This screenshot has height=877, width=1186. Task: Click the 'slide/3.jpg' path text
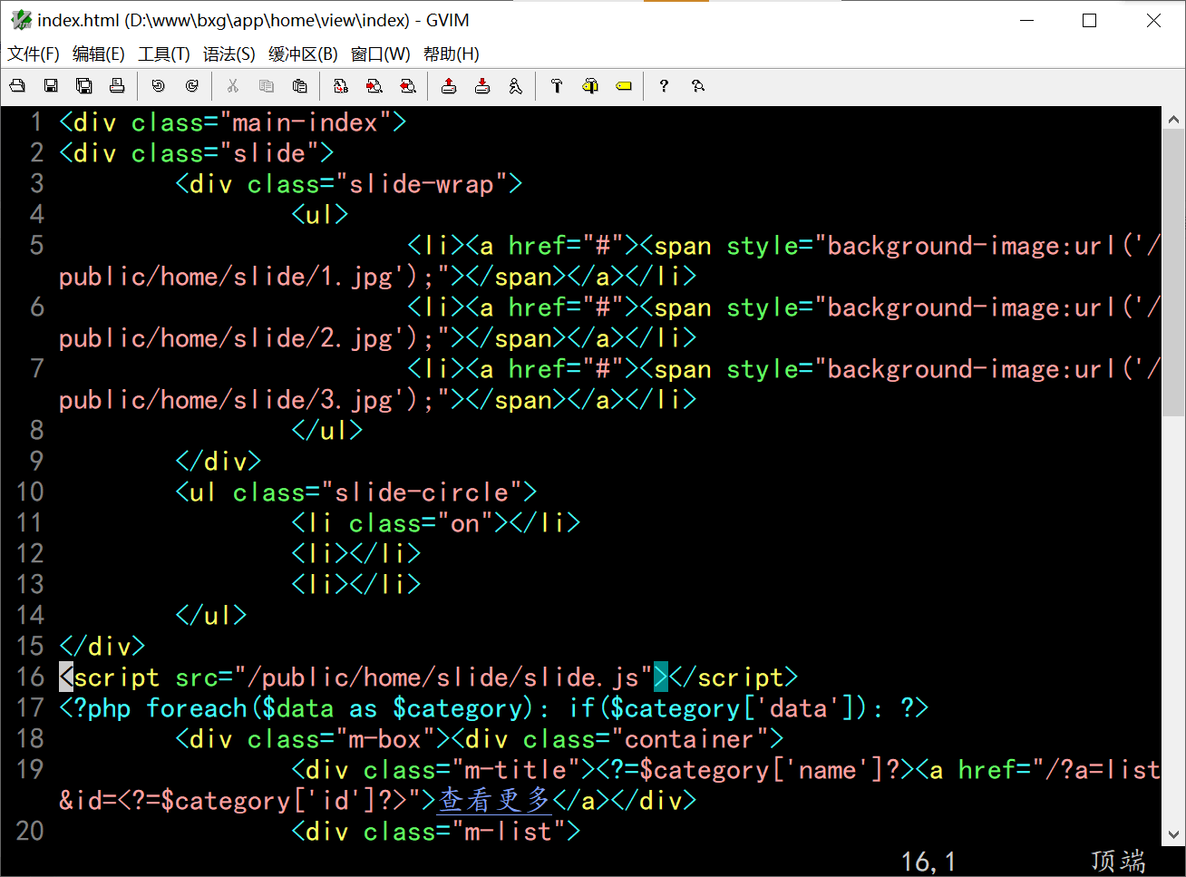click(x=313, y=400)
